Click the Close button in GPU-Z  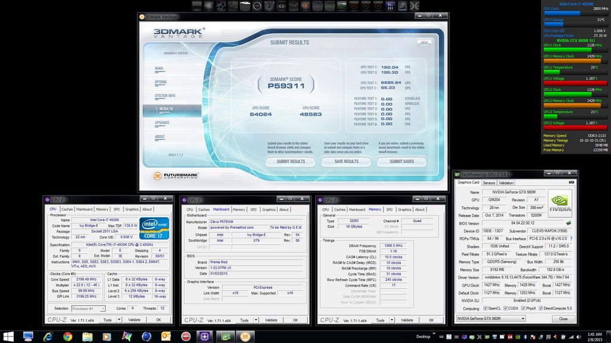click(x=563, y=319)
